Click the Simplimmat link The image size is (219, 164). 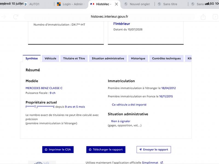(150, 162)
